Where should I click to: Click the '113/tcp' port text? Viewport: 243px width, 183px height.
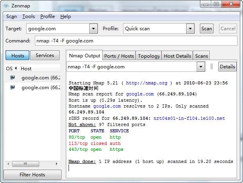78,143
